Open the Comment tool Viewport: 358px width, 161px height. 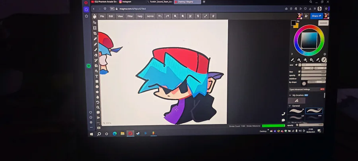click(x=98, y=113)
